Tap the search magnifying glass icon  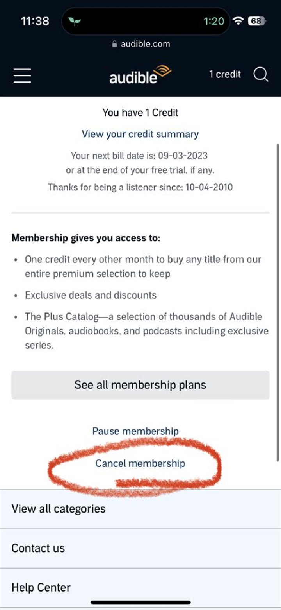pyautogui.click(x=261, y=75)
